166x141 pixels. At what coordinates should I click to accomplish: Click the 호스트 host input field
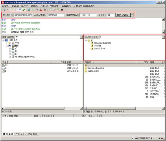pyautogui.click(x=23, y=15)
